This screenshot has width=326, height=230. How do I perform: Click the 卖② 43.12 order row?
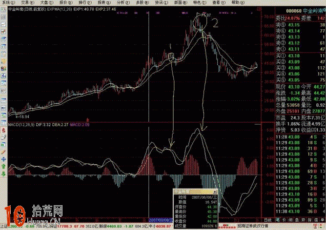301,43
